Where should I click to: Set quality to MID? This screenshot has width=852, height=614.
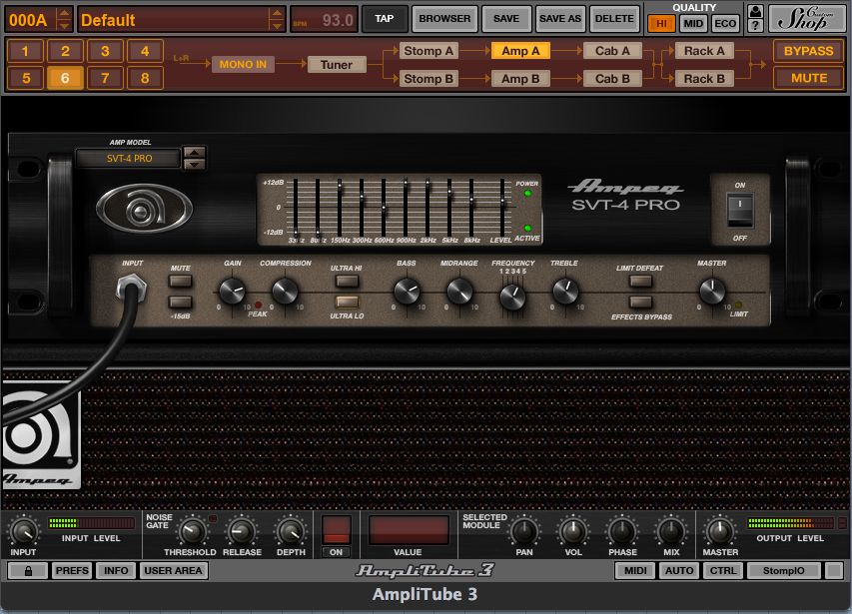click(x=693, y=23)
